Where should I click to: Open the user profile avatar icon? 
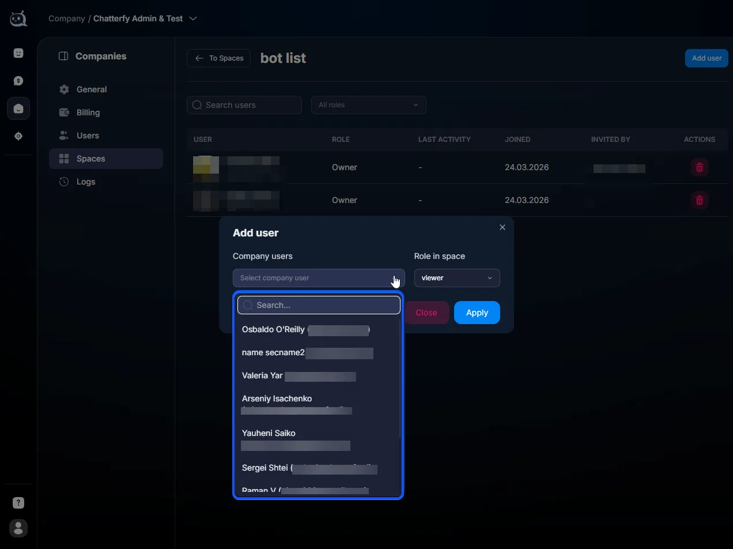[x=18, y=528]
